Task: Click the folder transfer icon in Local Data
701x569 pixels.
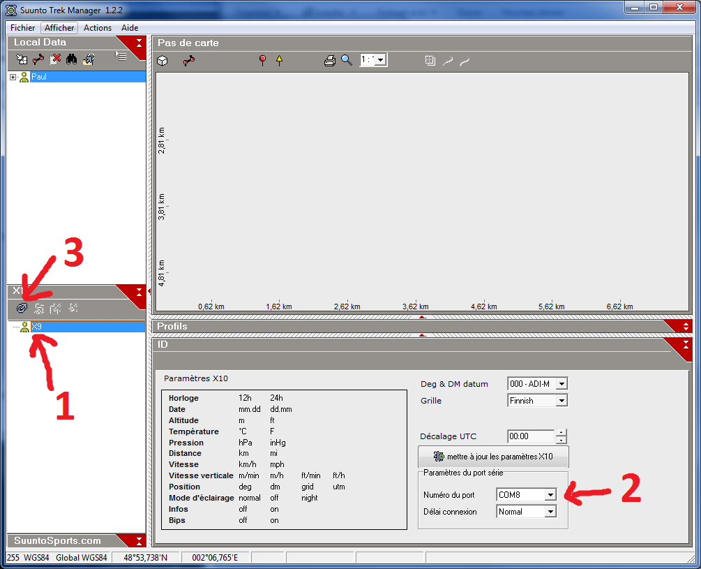Action: [88, 60]
